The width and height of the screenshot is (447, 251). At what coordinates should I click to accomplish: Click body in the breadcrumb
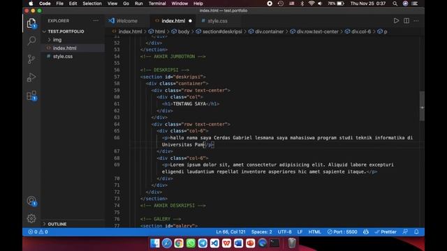tap(183, 31)
